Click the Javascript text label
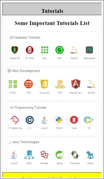The height and width of the screenshot is (179, 104). pyautogui.click(x=44, y=93)
